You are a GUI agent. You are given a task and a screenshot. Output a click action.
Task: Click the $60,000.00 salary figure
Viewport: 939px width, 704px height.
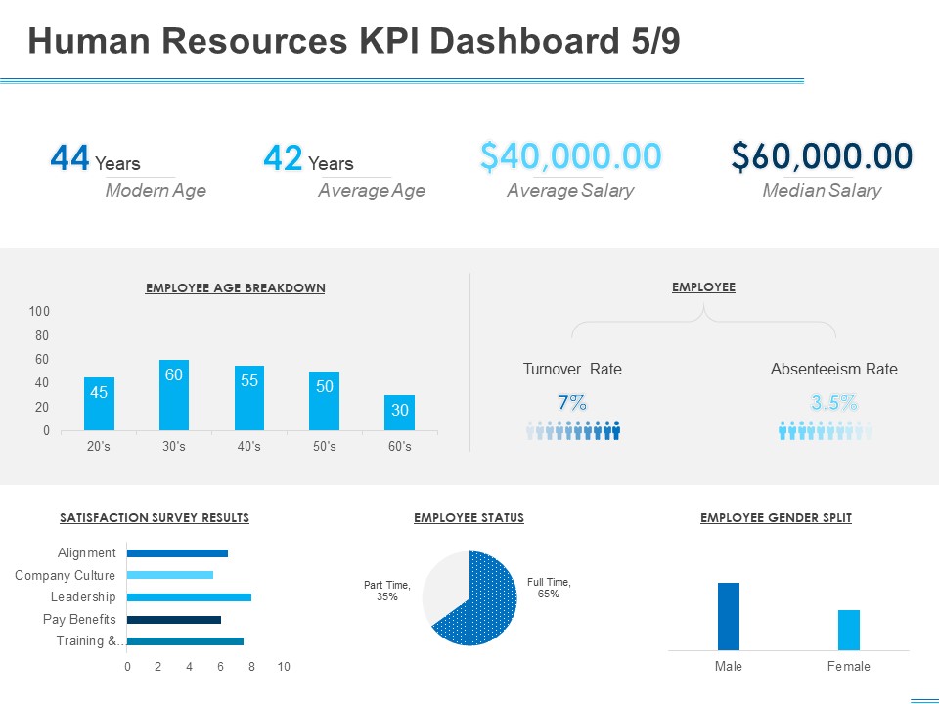click(822, 156)
